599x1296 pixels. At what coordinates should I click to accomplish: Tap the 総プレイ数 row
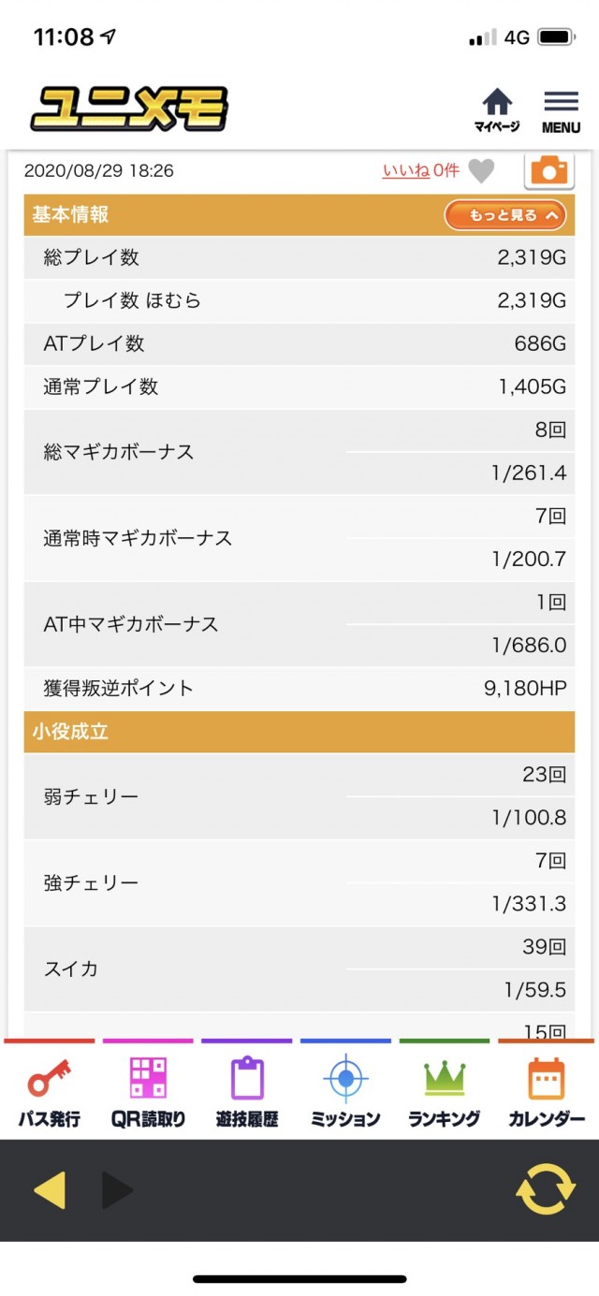click(299, 258)
